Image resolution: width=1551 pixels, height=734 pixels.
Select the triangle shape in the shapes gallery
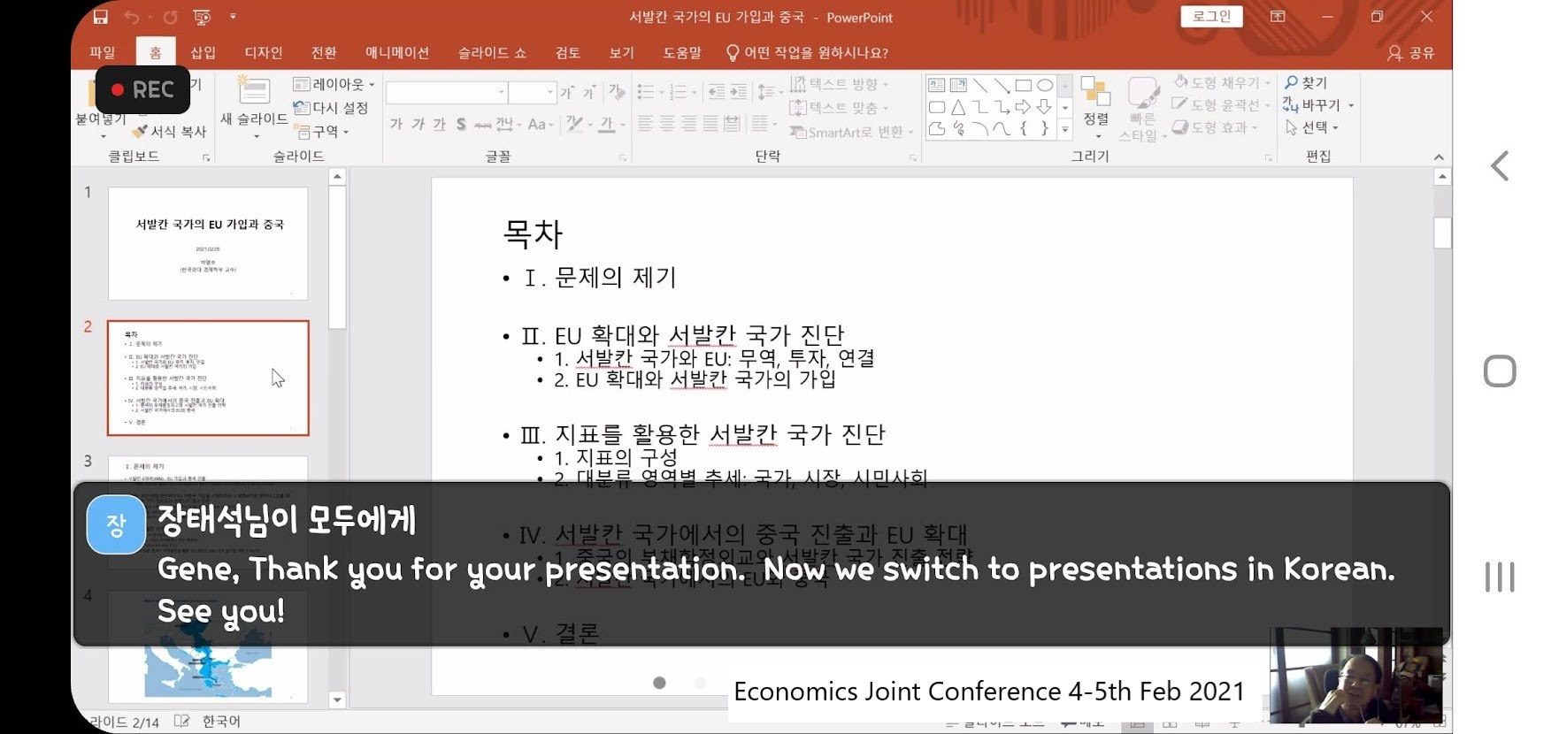(958, 107)
